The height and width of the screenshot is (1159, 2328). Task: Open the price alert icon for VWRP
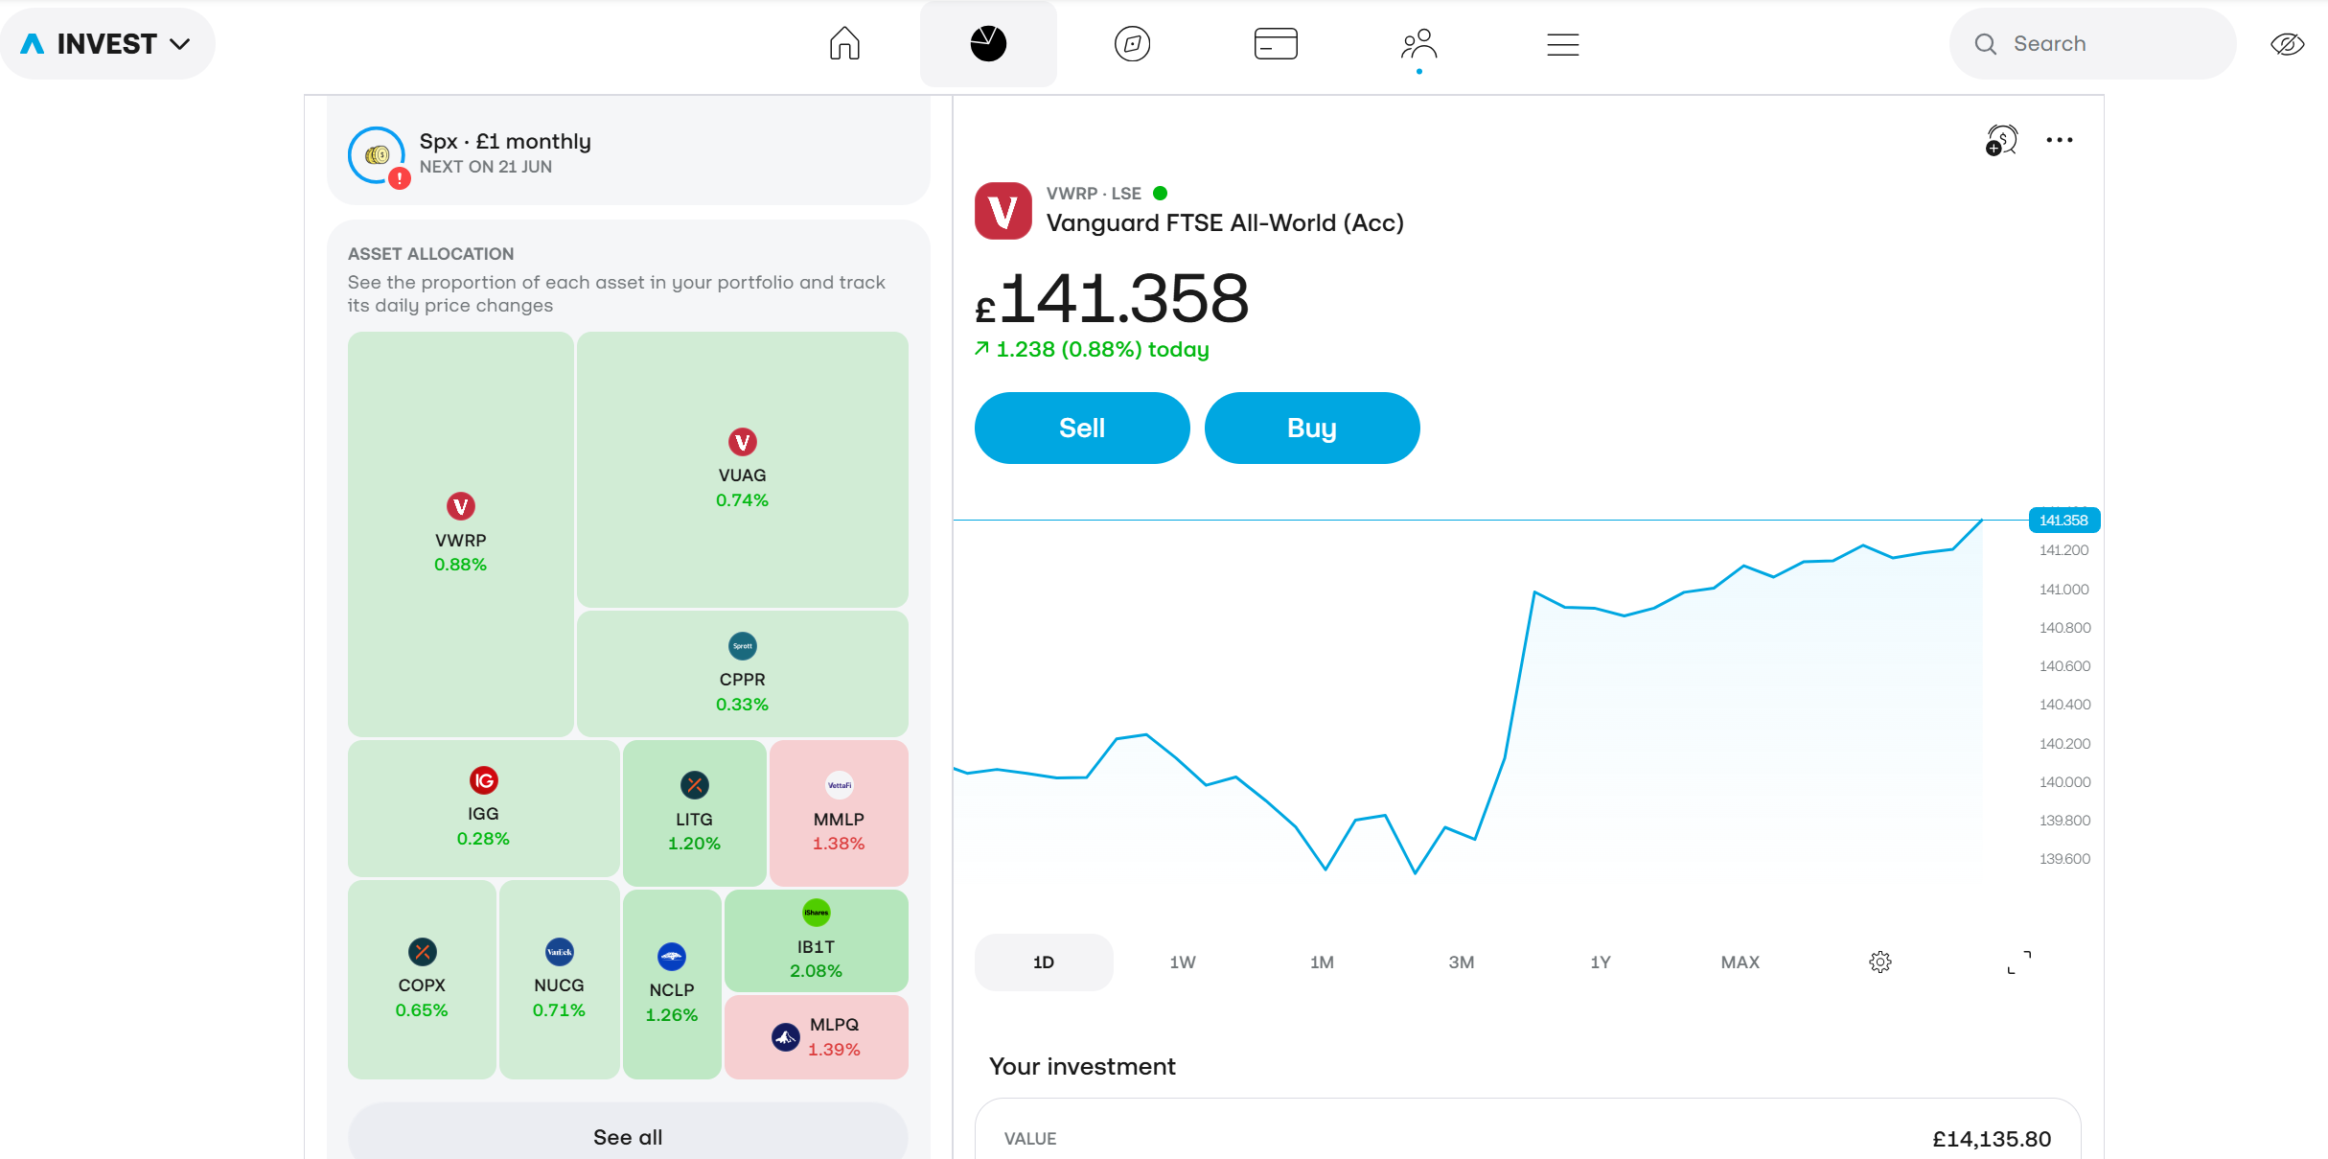2001,140
